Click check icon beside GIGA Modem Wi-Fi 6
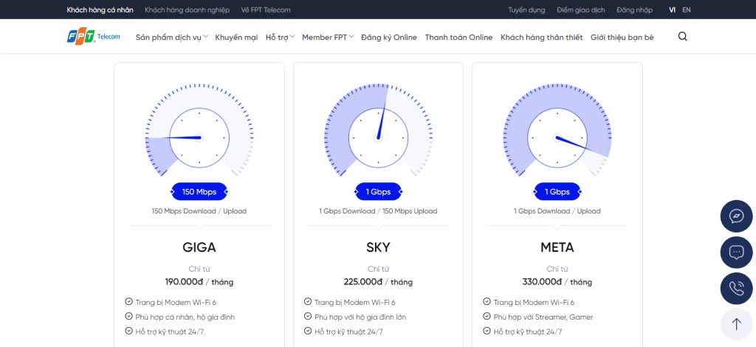Viewport: 756px width, 347px height. click(128, 302)
